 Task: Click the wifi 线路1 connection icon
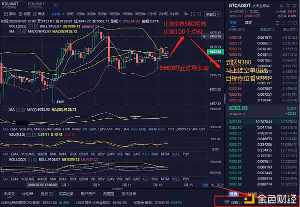(226, 202)
